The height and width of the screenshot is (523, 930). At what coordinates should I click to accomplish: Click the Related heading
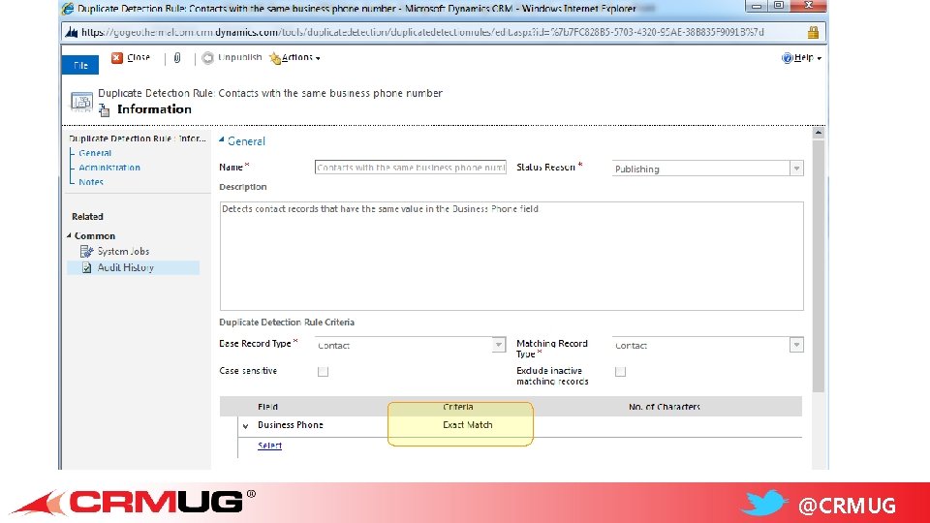pos(87,216)
